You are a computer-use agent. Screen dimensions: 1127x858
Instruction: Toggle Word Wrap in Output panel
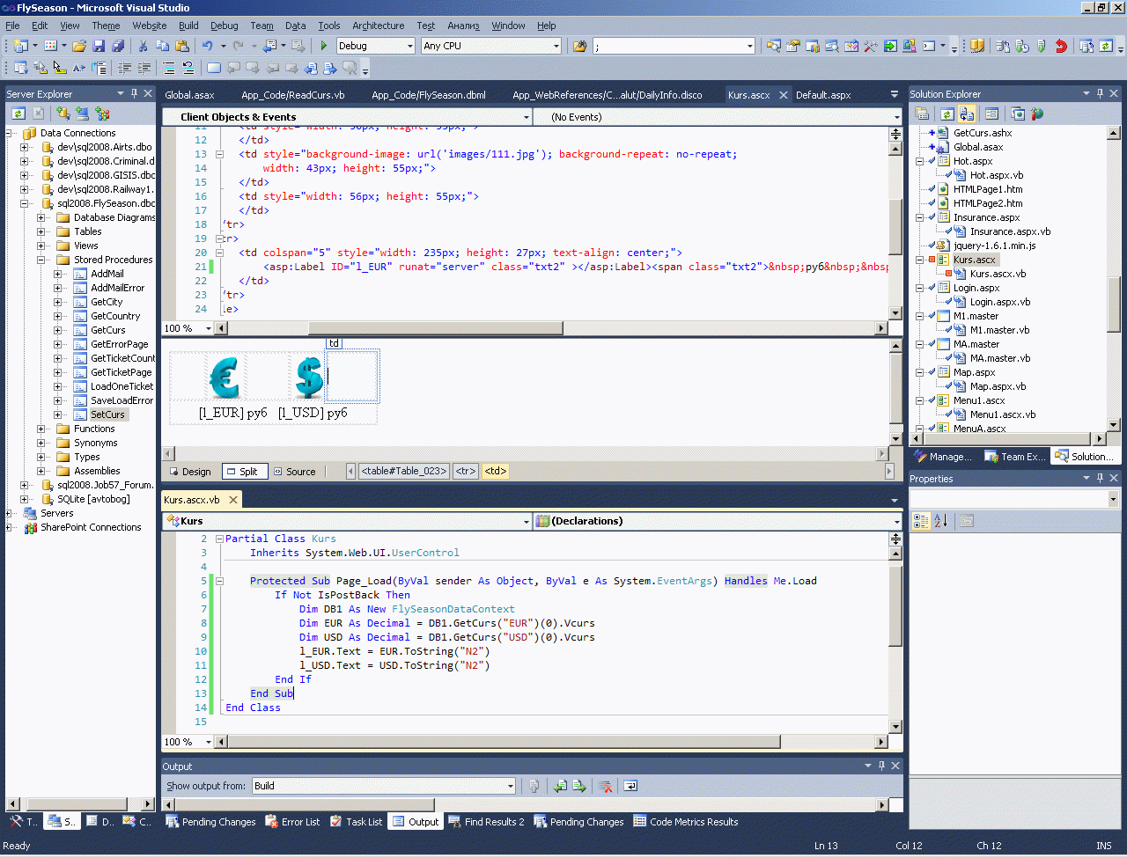click(x=630, y=786)
